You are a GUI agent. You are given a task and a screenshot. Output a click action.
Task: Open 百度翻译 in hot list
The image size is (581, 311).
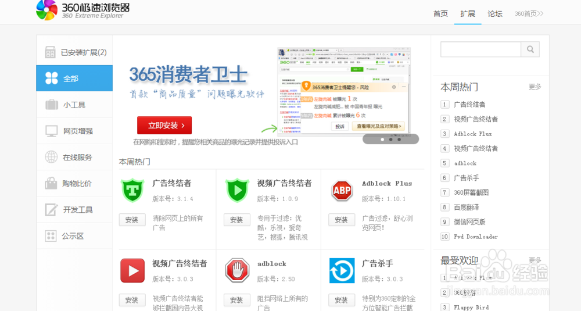click(467, 207)
